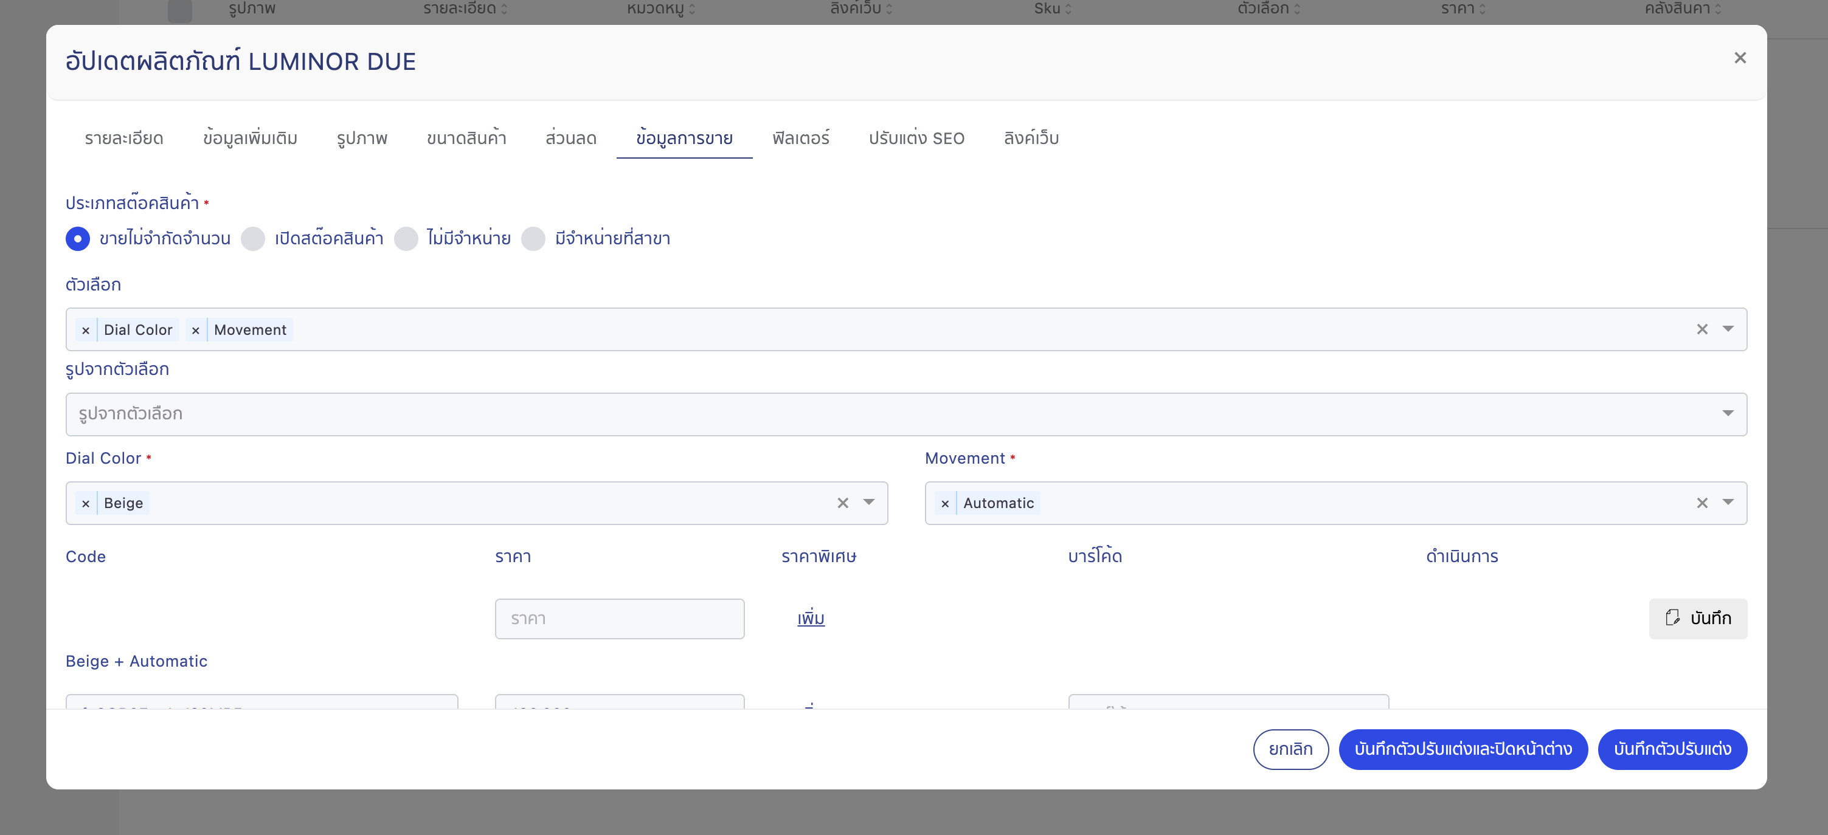Clear all selected options in ตัวเลือก field
This screenshot has height=835, width=1828.
[x=1702, y=329]
